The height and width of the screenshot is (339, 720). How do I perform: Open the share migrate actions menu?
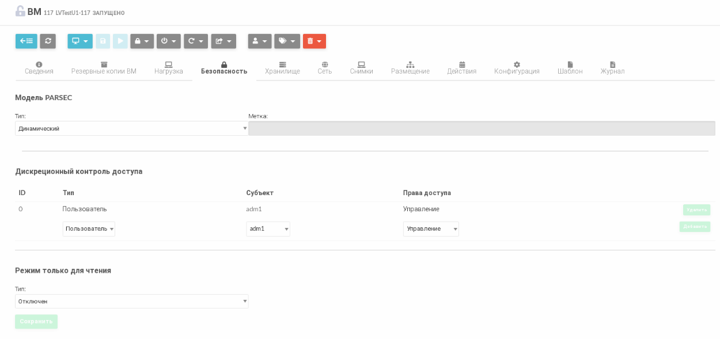click(223, 41)
